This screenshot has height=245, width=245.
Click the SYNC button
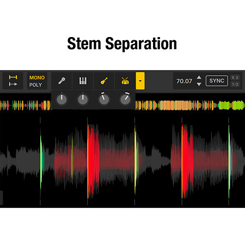click(217, 81)
